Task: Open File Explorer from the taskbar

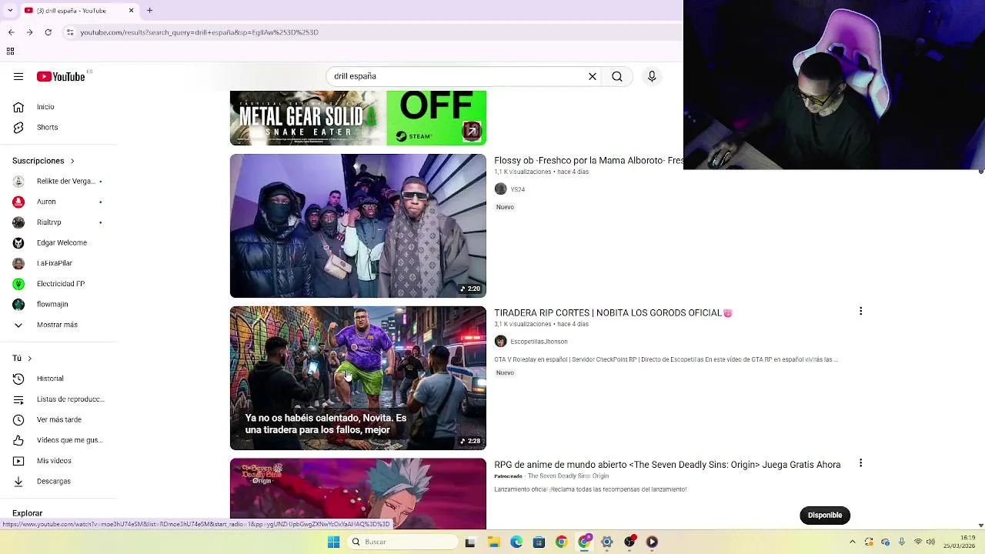Action: pos(493,542)
